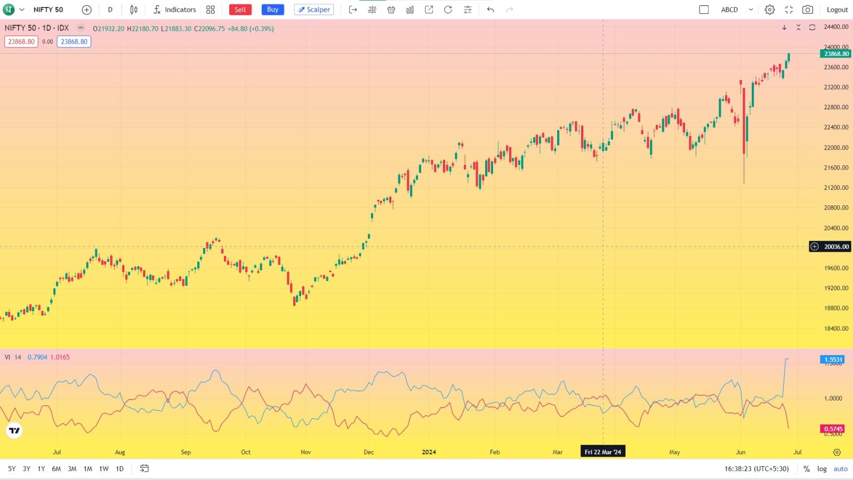Maximize the pane bracket icon
Image resolution: width=853 pixels, height=480 pixels.
812,27
